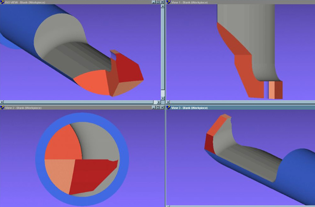
Task: Click View 1 horizontal scrollbar left arrow
Action: pyautogui.click(x=169, y=102)
